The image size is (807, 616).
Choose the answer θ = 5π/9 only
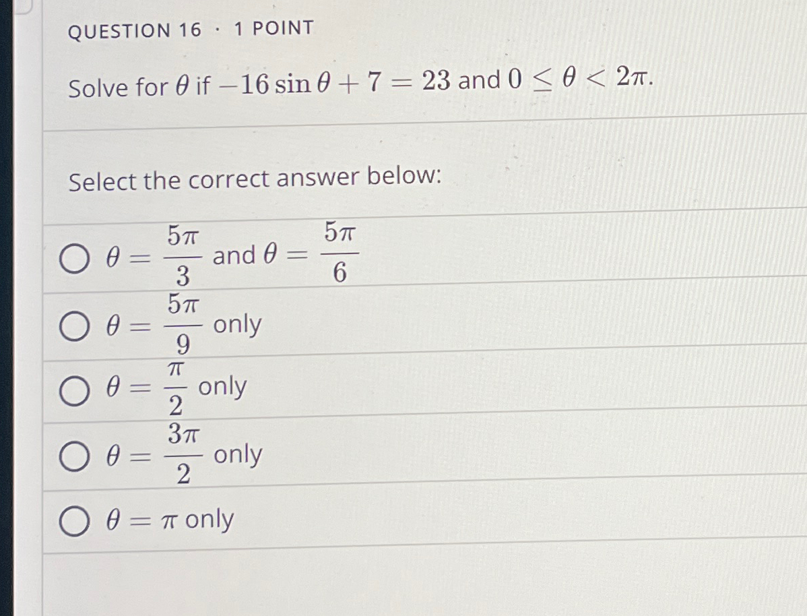73,327
